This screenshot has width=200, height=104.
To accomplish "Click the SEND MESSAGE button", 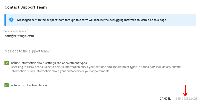I will [187, 99].
